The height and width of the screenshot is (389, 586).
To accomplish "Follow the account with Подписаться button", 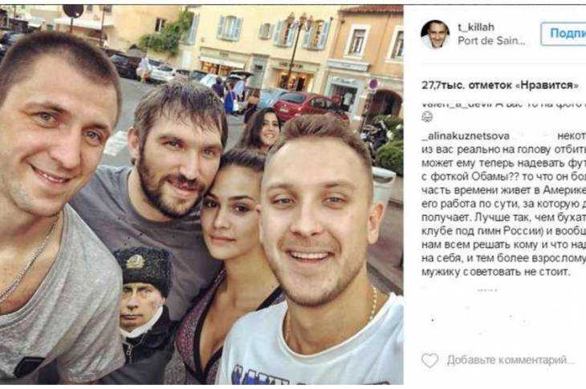I will [564, 34].
